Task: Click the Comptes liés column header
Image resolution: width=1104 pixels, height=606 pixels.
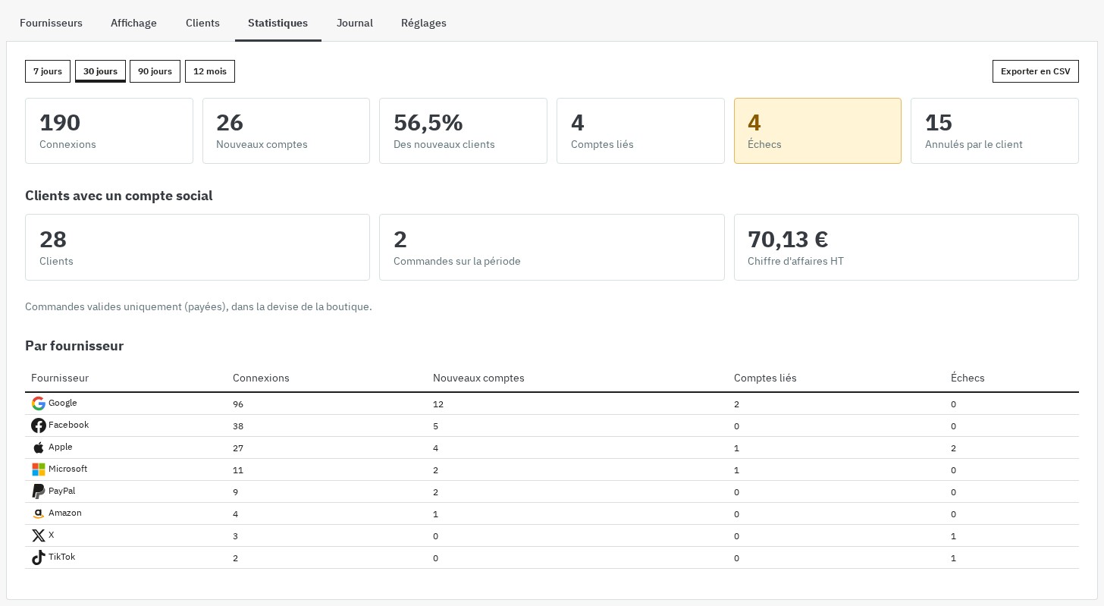Action: [765, 378]
